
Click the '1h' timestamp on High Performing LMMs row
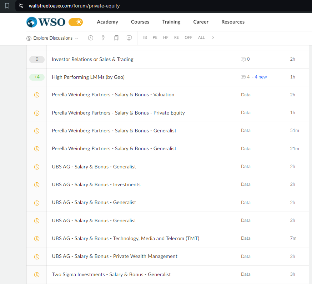292,77
